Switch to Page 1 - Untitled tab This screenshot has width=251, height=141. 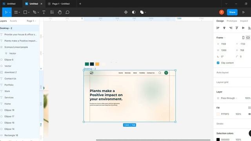click(x=61, y=4)
